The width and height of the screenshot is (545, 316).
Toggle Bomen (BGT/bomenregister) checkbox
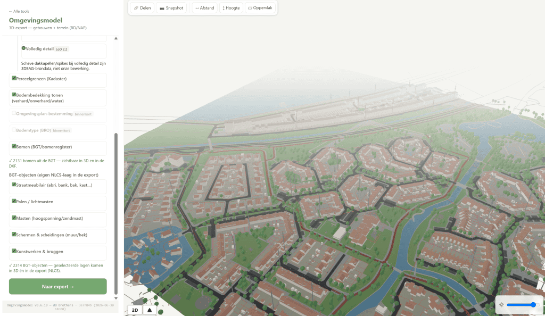pos(14,146)
